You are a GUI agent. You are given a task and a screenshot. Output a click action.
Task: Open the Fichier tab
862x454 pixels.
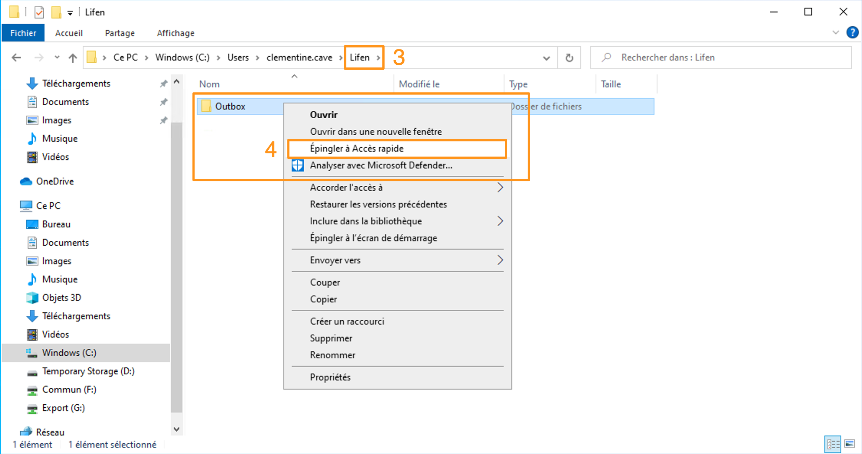(x=23, y=33)
